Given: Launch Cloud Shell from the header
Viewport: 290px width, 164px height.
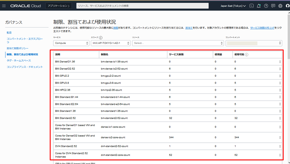Looking at the screenshot, I should coord(252,6).
